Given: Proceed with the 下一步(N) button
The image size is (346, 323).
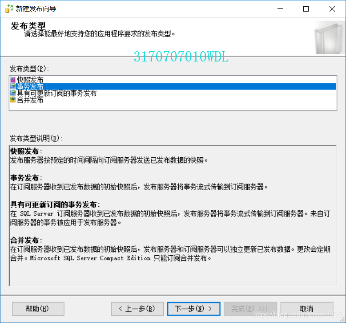Looking at the screenshot, I should click(194, 309).
